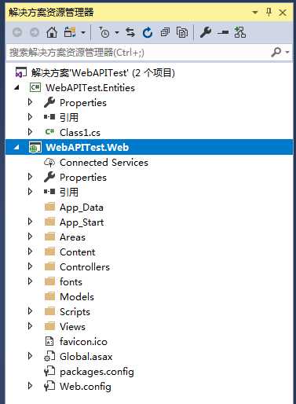
Task: Collapse the WebAPITest.Entities project node
Action: pos(17,88)
